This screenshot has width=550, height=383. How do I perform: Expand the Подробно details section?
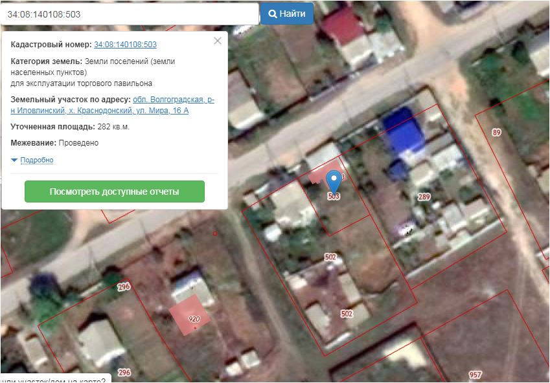[36, 160]
